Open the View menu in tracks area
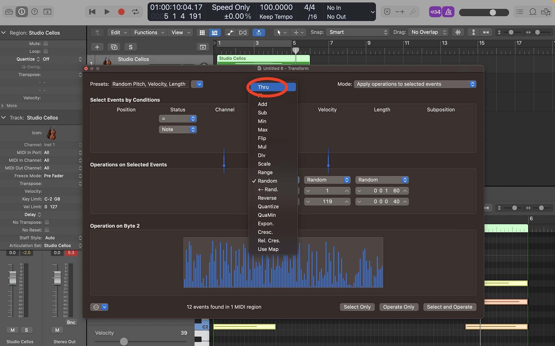Viewport: 555px width, 346px height. 180,32
